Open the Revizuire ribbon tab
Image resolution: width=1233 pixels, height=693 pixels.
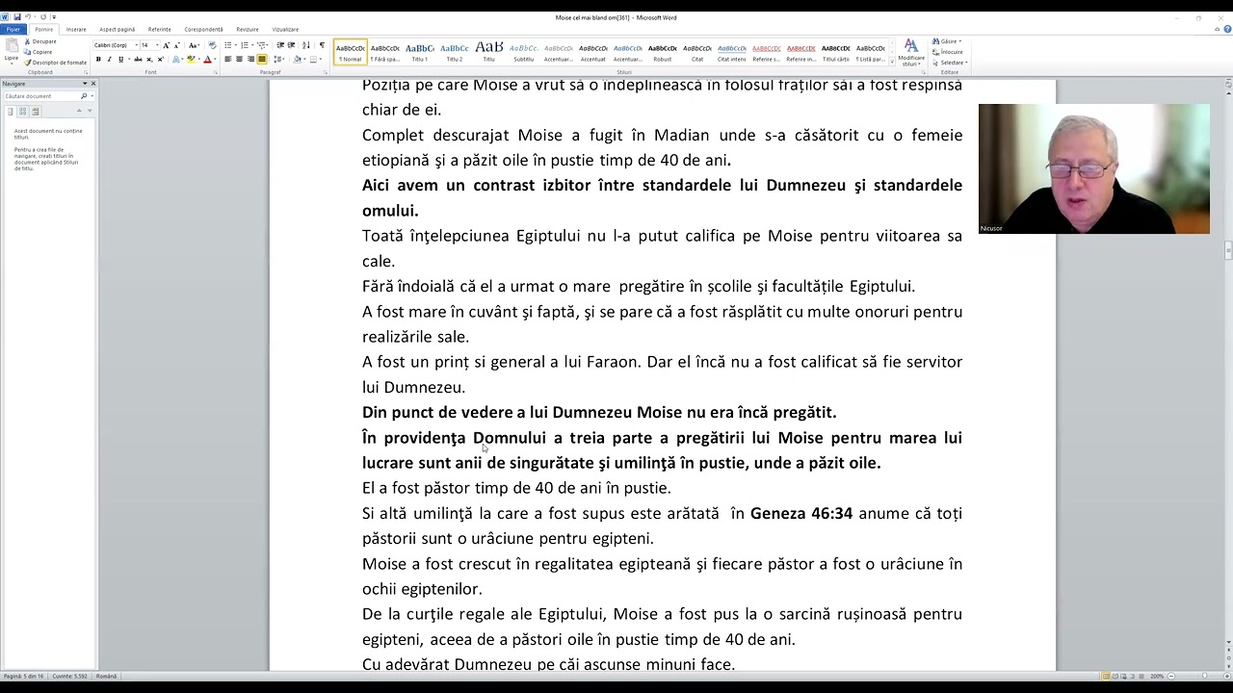248,29
